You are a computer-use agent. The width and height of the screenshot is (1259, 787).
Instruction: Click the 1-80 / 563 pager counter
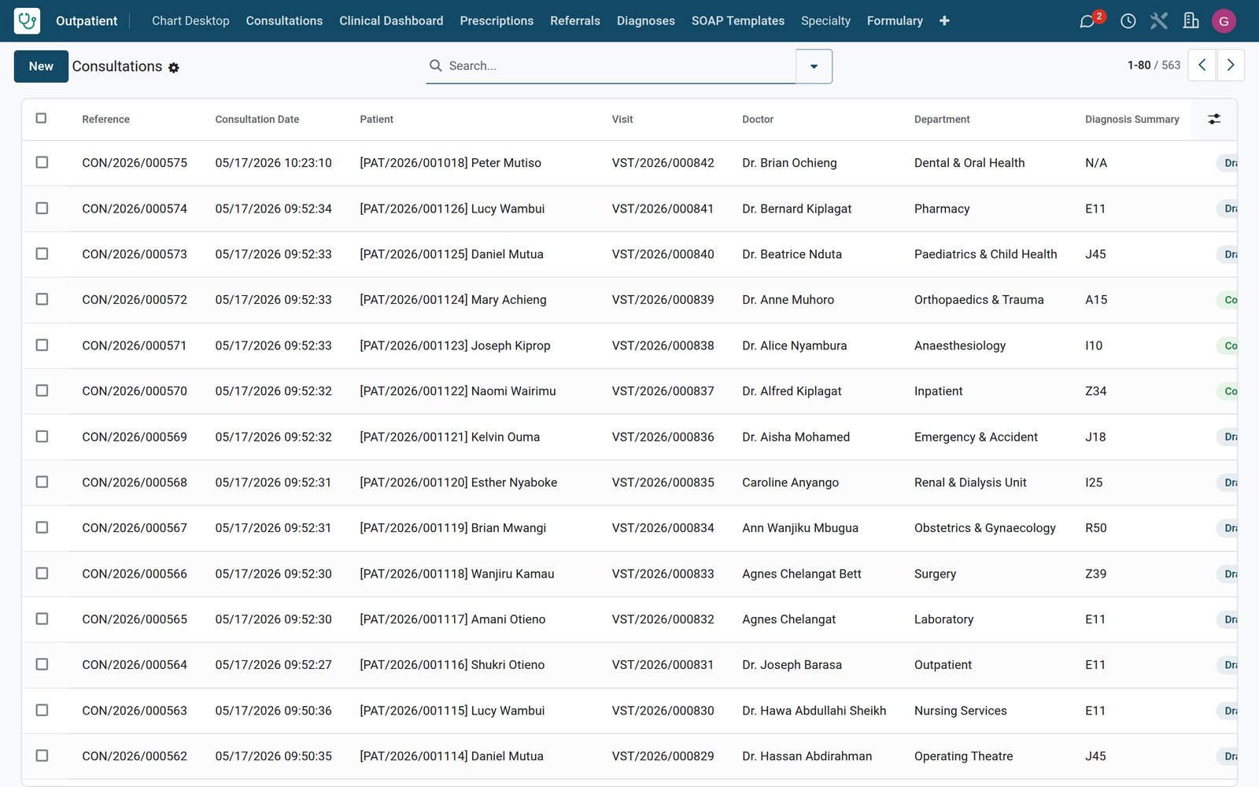(1154, 65)
